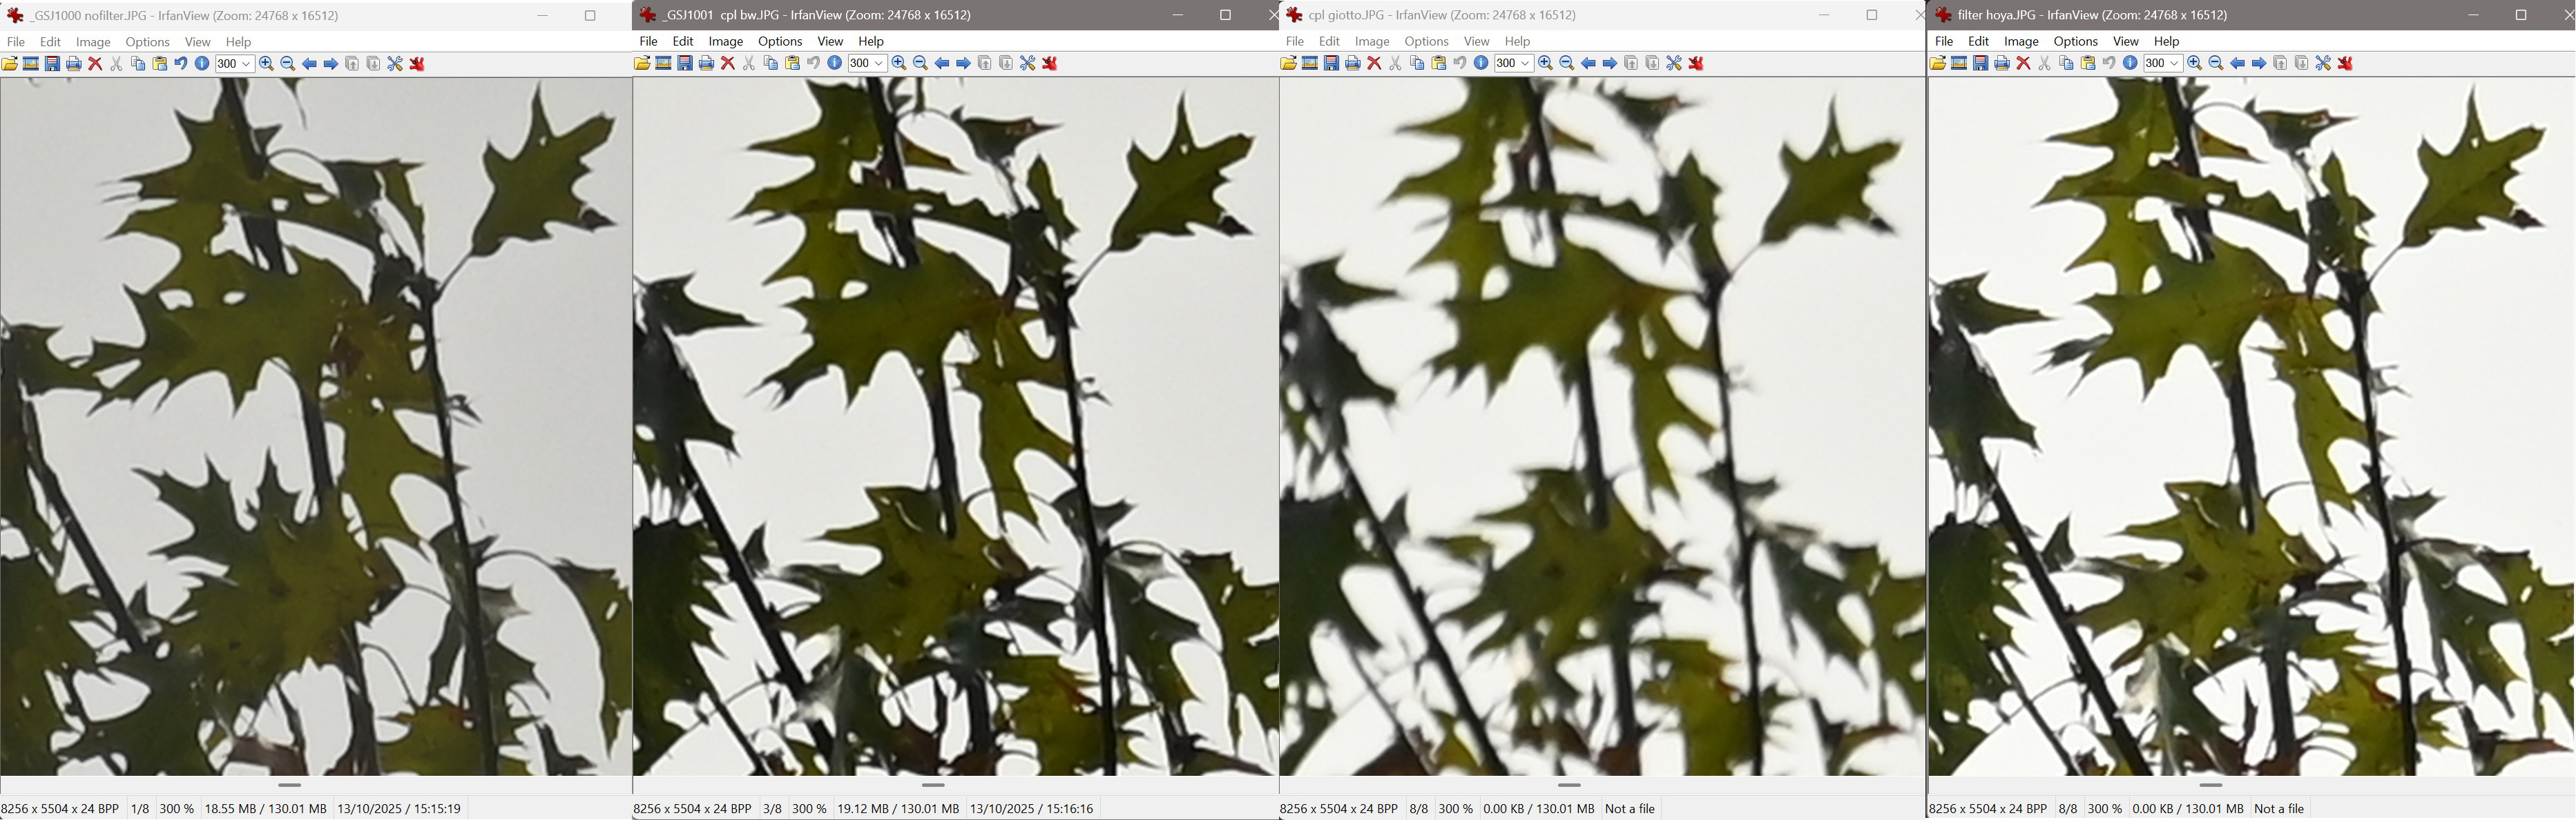
Task: Open Options menu in filter hoya.JPG window
Action: (x=2075, y=41)
